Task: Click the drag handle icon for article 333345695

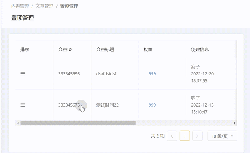Action: click(22, 74)
